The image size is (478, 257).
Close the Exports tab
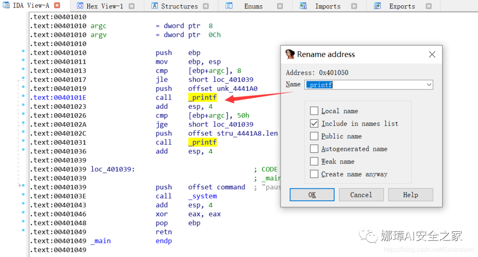428,6
